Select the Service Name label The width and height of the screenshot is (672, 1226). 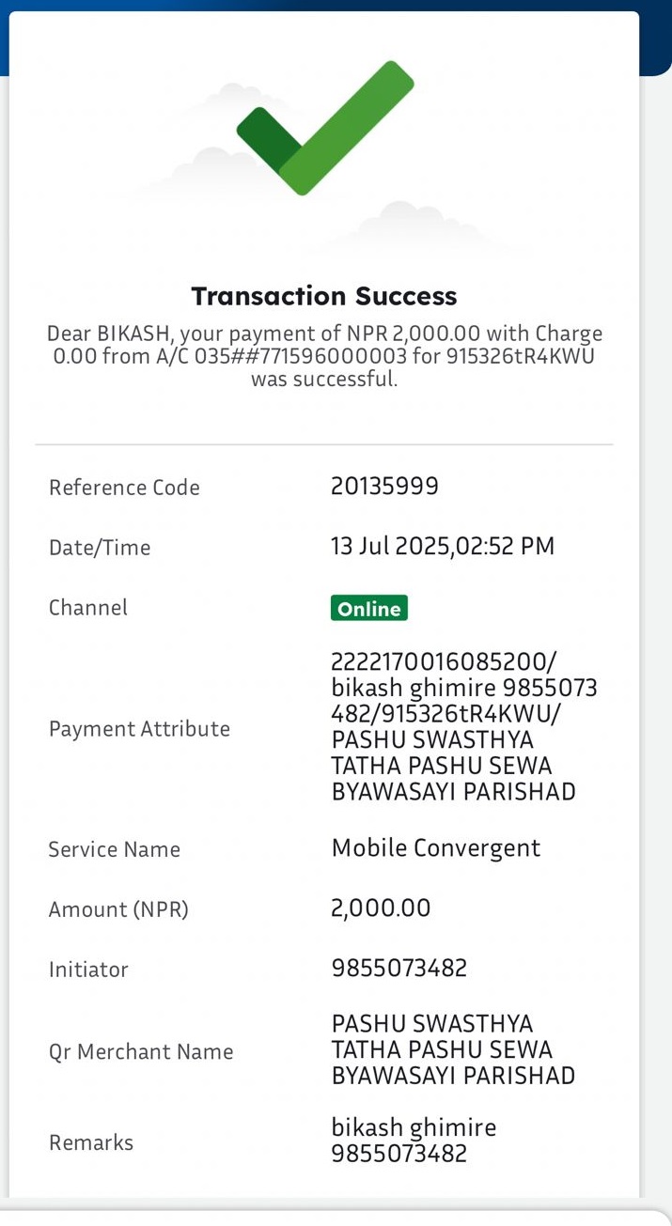click(115, 849)
